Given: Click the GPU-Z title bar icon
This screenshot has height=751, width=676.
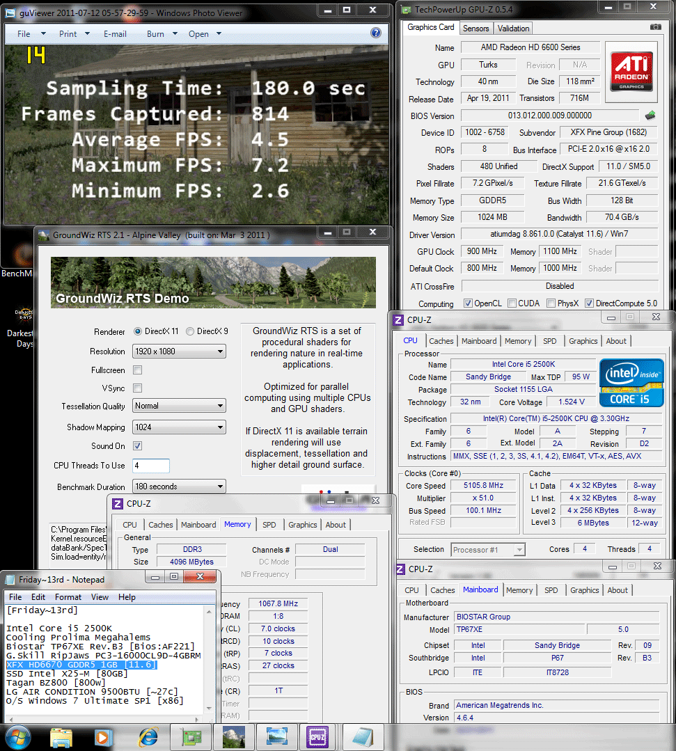Looking at the screenshot, I should pyautogui.click(x=407, y=10).
